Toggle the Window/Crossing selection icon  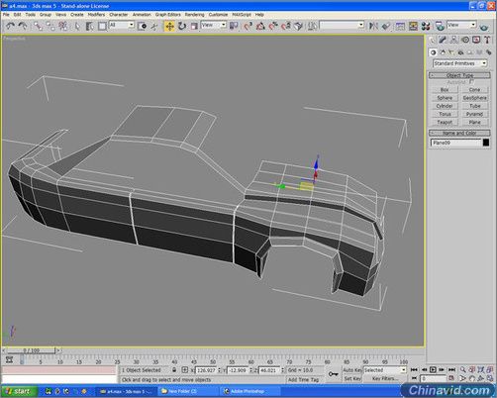[142, 26]
